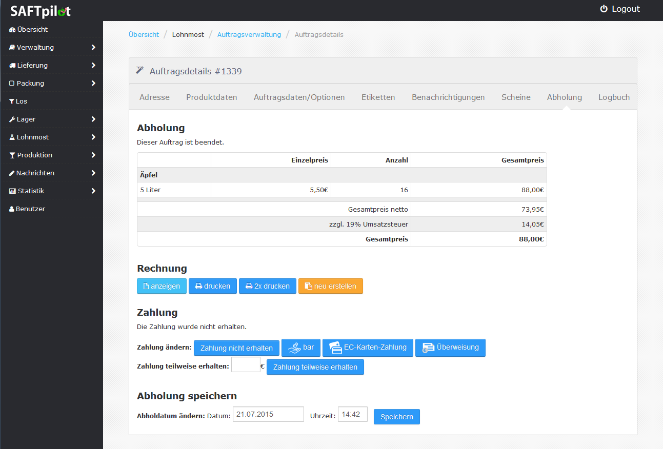The width and height of the screenshot is (663, 449).
Task: Click the Überweisung transfer icon
Action: 428,348
